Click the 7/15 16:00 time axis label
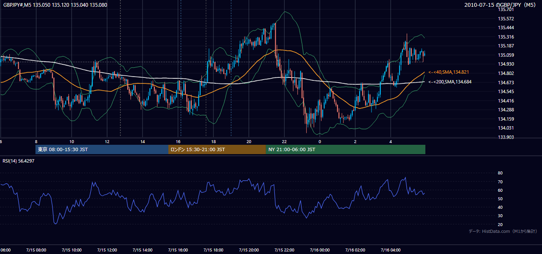Image resolution: width=542 pixels, height=254 pixels. (x=178, y=250)
